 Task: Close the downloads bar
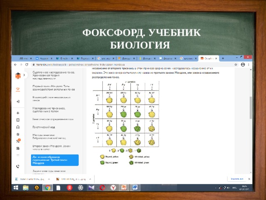click(x=249, y=179)
